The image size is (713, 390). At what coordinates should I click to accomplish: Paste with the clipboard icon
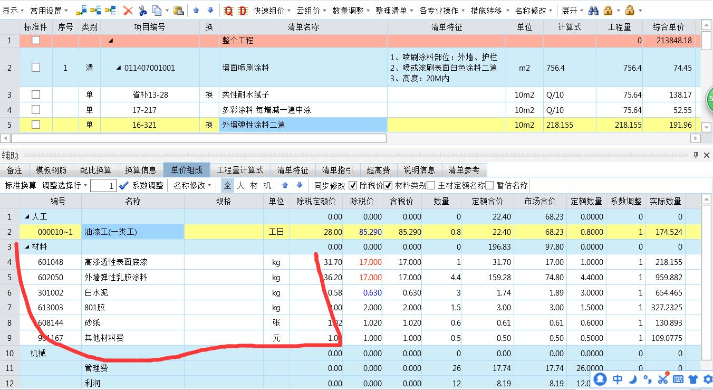click(x=178, y=11)
